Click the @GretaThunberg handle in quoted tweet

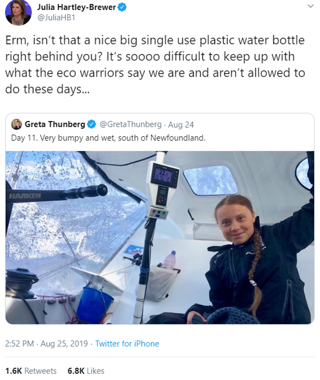(130, 124)
